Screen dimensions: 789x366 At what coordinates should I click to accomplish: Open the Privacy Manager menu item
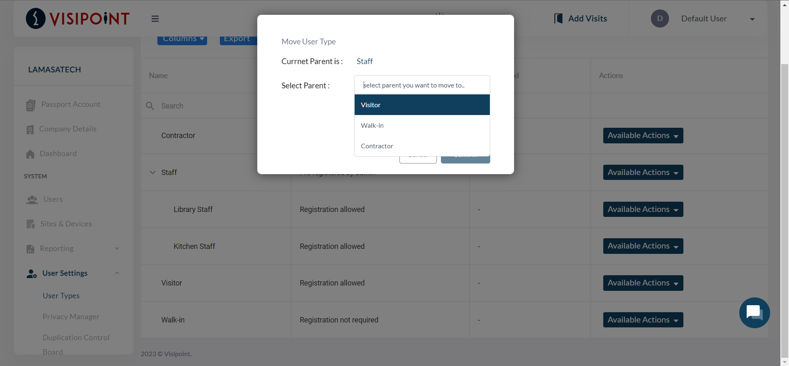point(71,317)
